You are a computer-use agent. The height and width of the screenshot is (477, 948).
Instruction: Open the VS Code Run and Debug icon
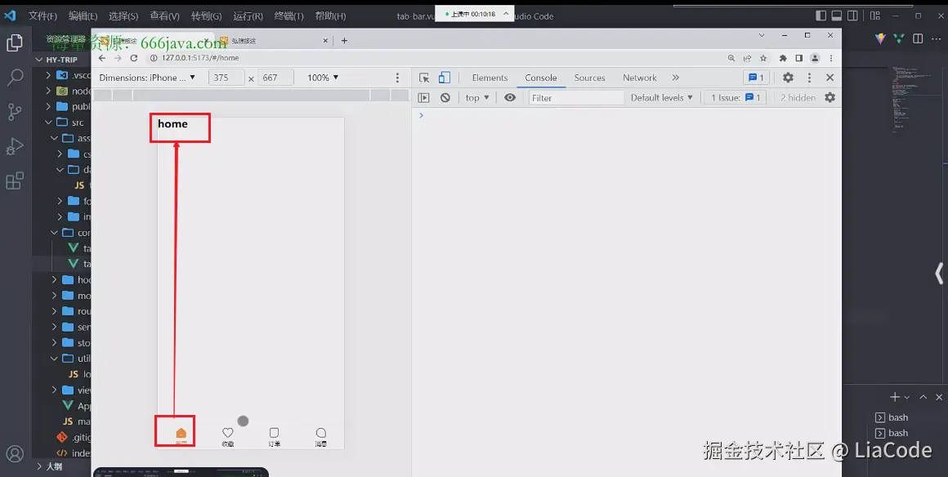click(14, 146)
